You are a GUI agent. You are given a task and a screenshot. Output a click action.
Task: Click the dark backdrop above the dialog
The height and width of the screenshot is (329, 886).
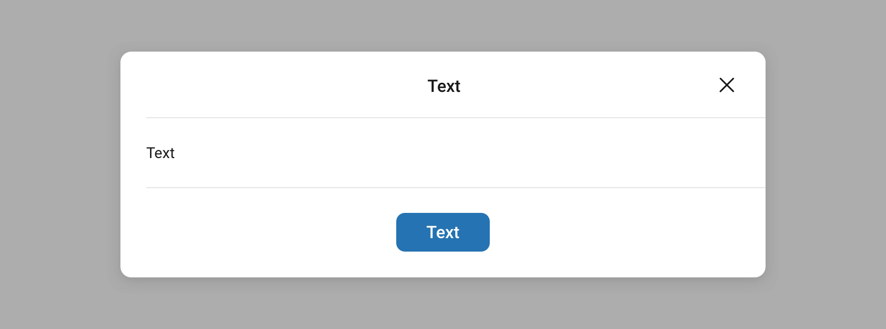pos(443,22)
